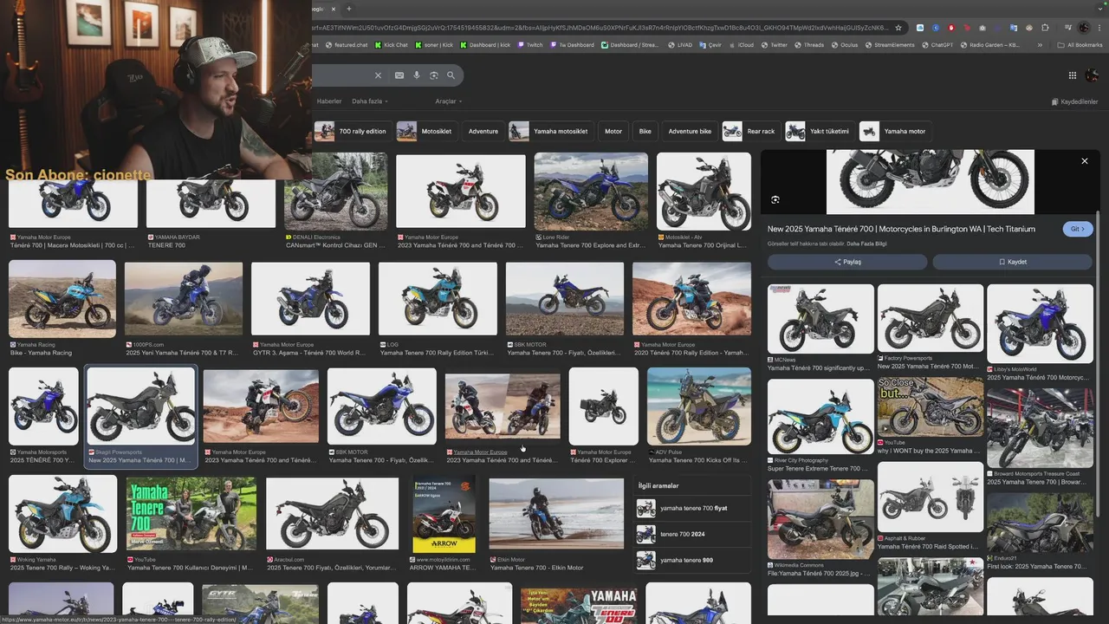Open the Skagit Powersports selected thumbnail
The image size is (1109, 624).
pyautogui.click(x=141, y=406)
